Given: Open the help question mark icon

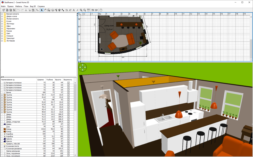Looking at the screenshot, I should click(101, 10).
